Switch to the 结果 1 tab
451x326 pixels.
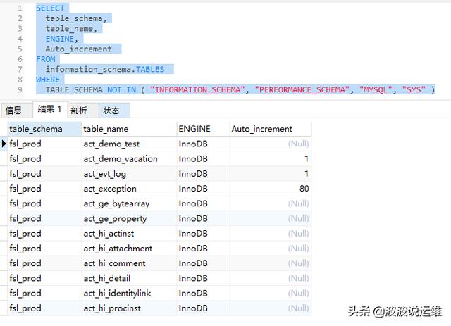click(50, 110)
